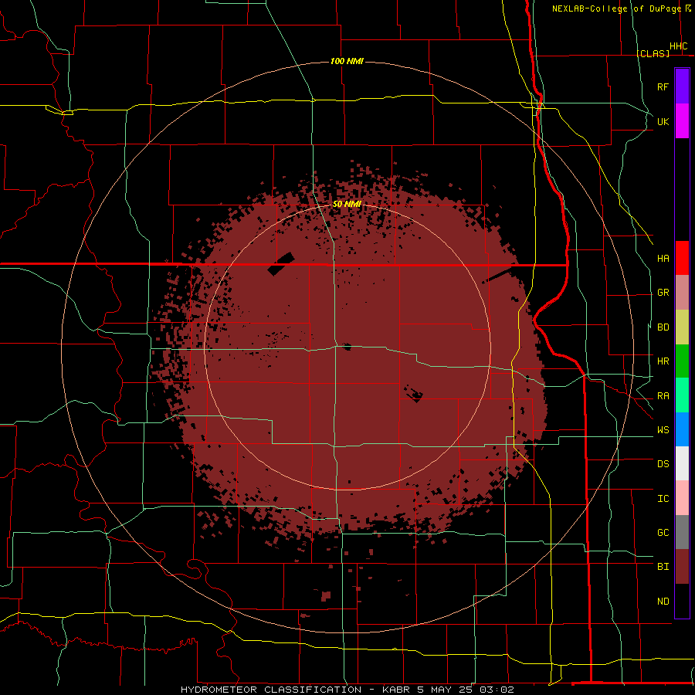Click the RF purple color swatch
The width and height of the screenshot is (695, 695).
tap(682, 86)
